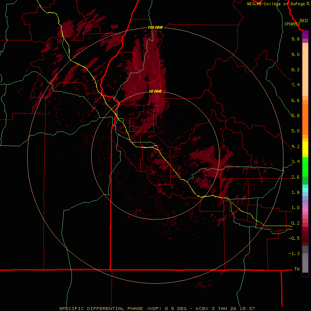
Task: Select the 100 NMI range ring label
Action: coord(155,27)
